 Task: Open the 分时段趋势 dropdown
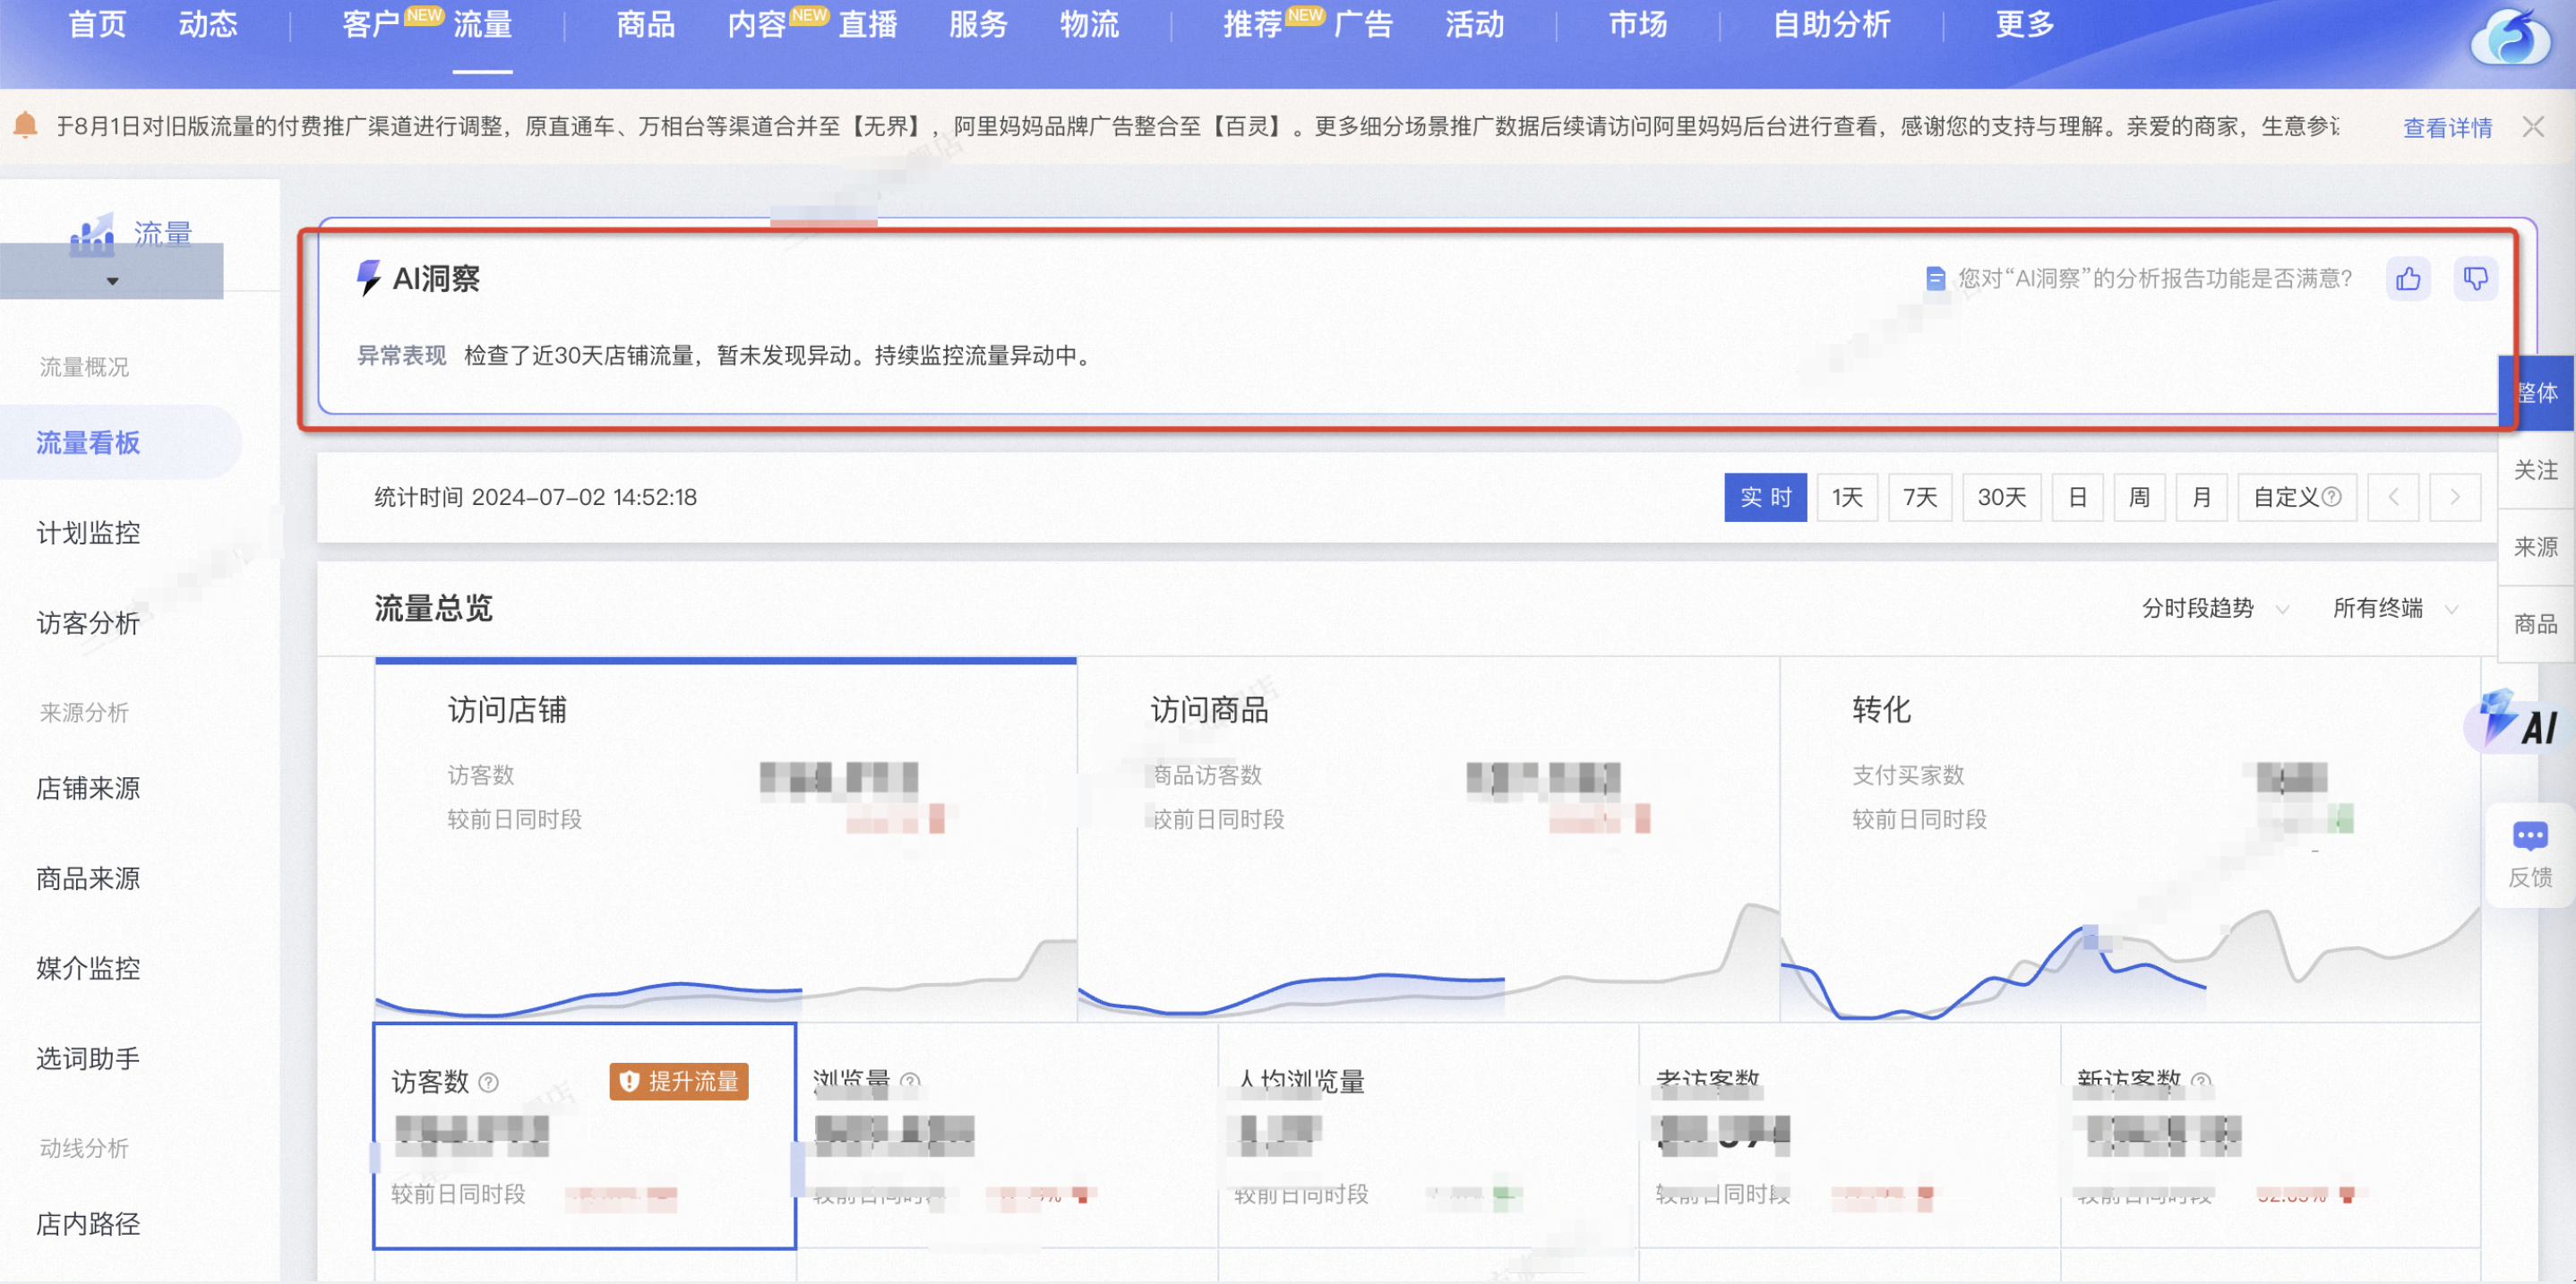(2214, 608)
